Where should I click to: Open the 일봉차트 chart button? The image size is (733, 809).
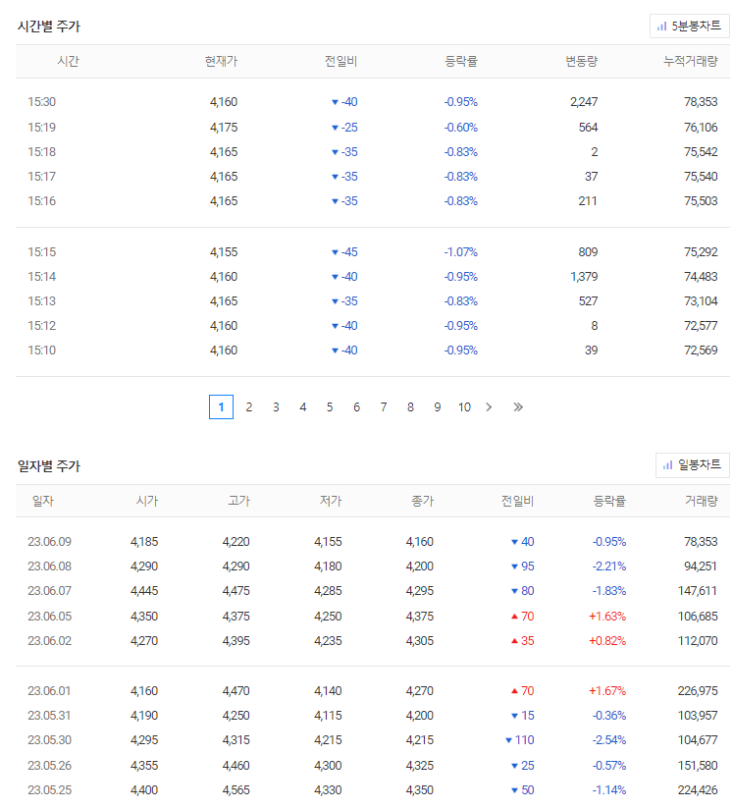692,464
